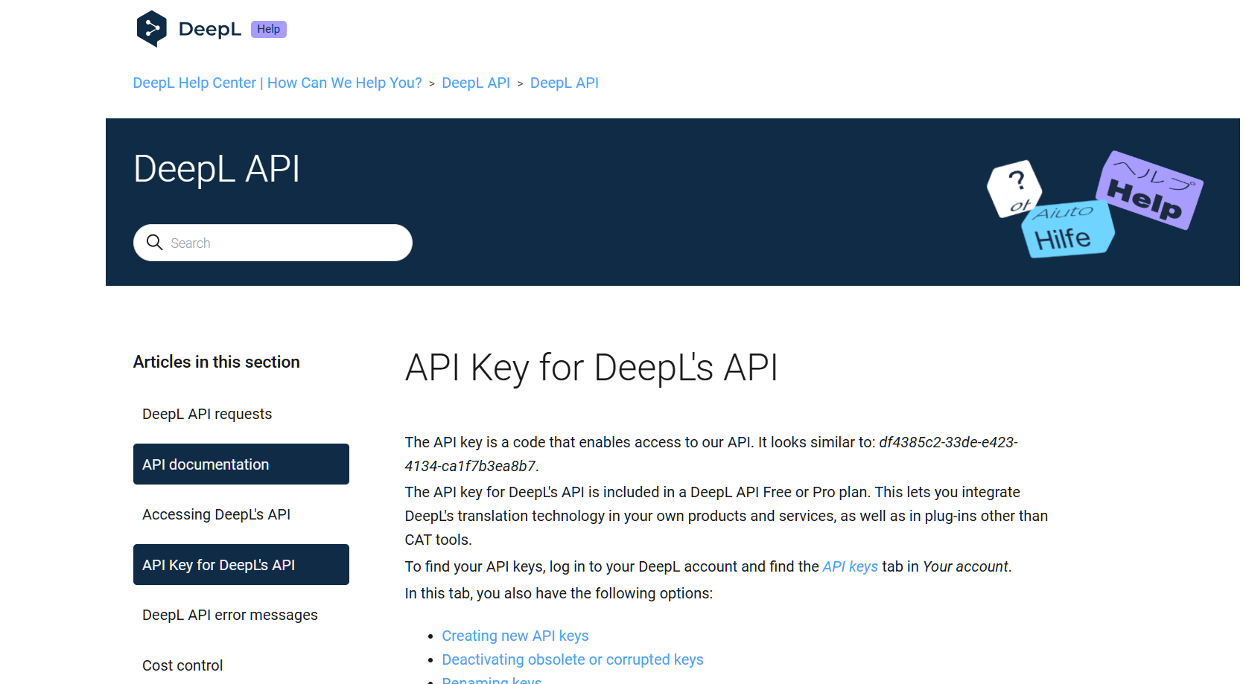Screen dimensions: 1246x684
Task: Follow the API keys link in the text
Action: tap(850, 566)
